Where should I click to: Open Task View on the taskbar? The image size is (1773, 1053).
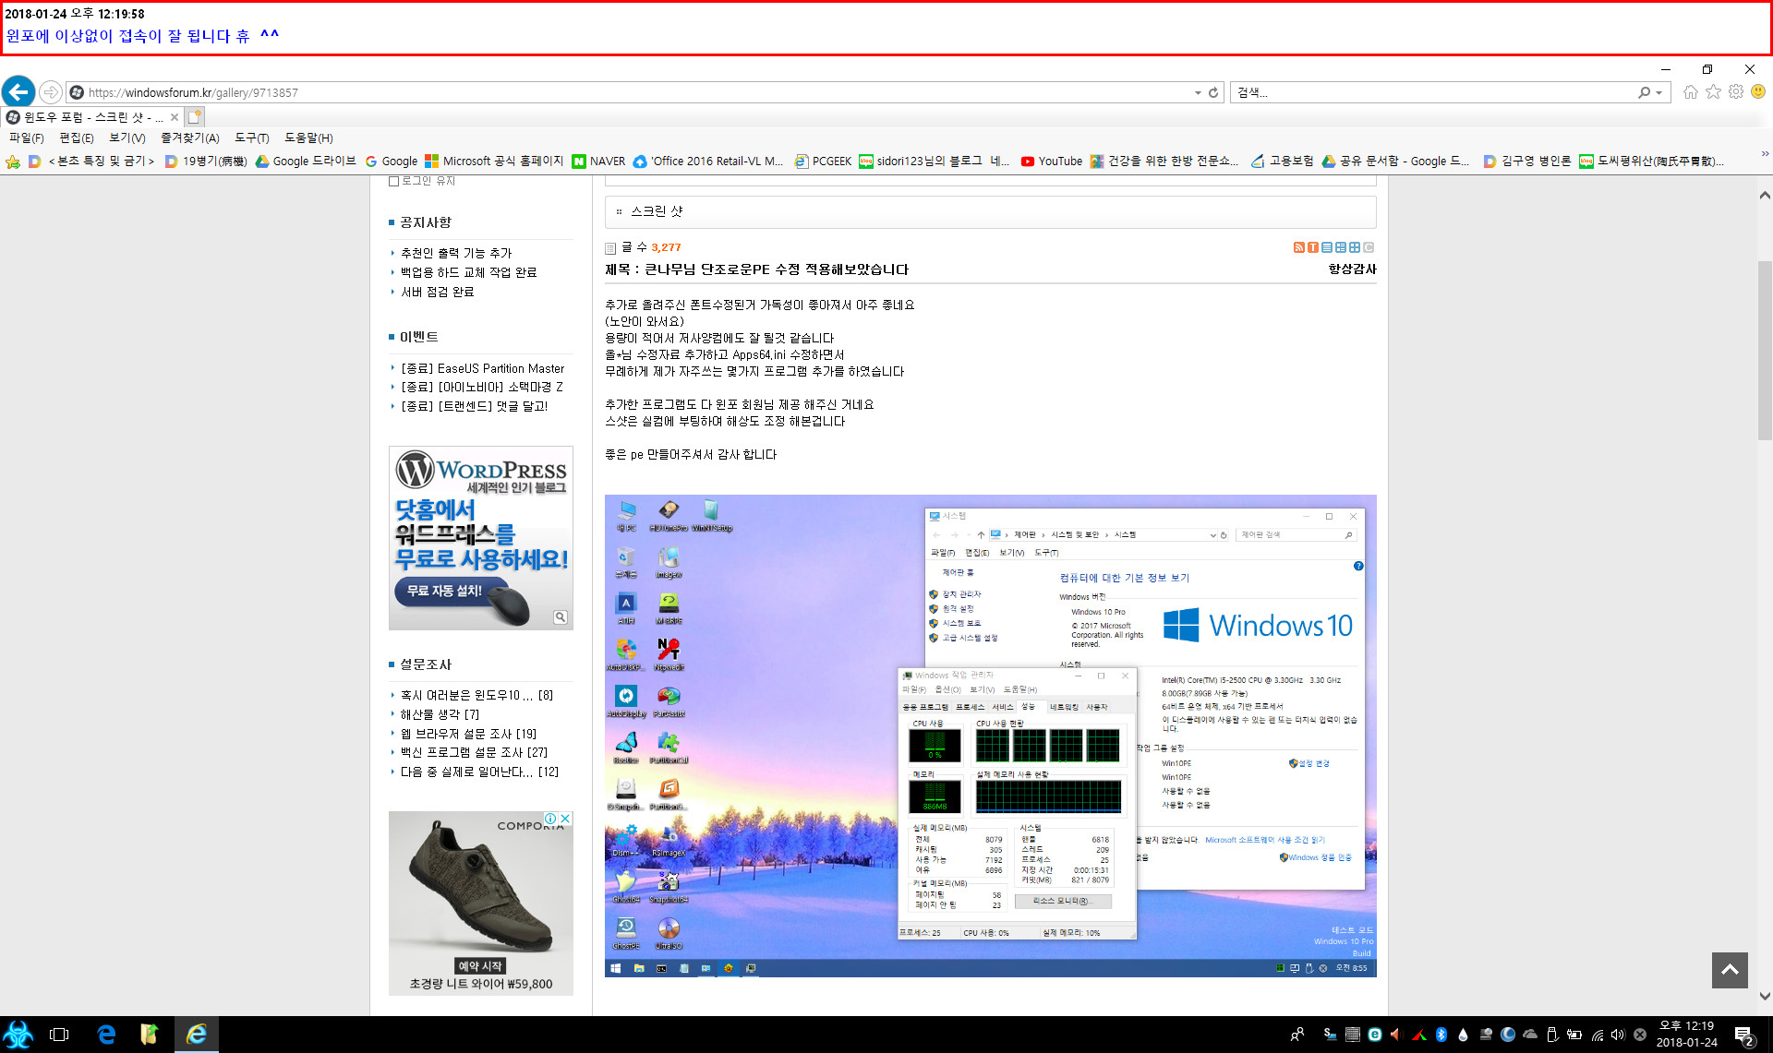click(x=59, y=1035)
